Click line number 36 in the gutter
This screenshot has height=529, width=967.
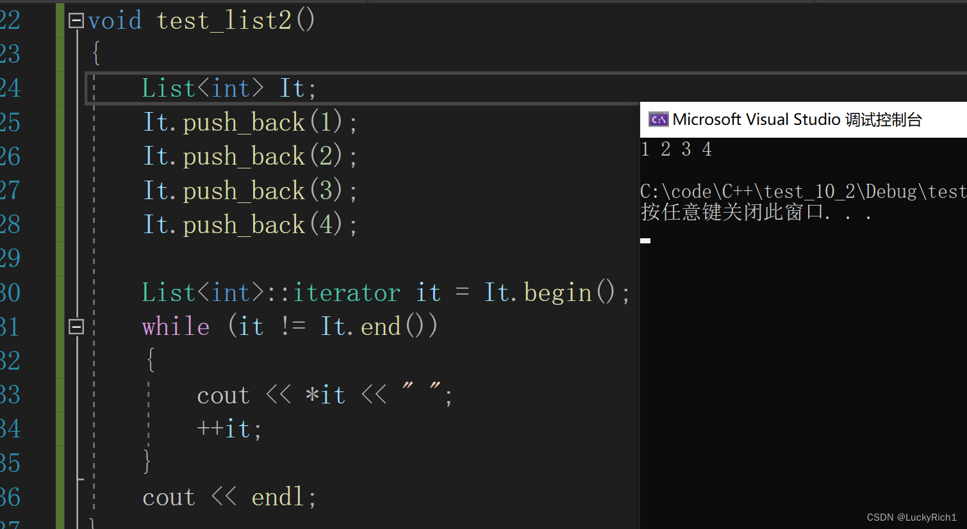(x=10, y=497)
